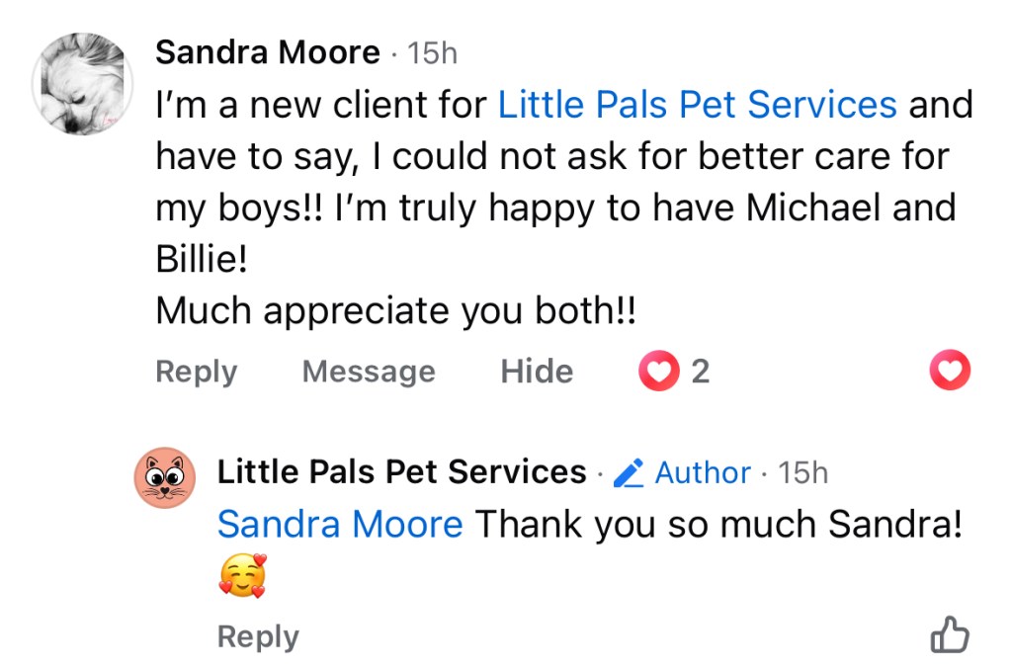This screenshot has width=1012, height=671.
Task: Click the reaction count number 2
Action: [700, 372]
